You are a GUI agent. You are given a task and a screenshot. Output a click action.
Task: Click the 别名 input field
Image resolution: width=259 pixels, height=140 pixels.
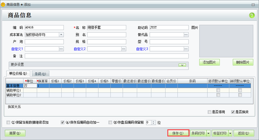107,35
